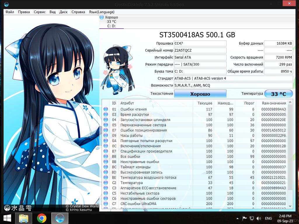The width and height of the screenshot is (299, 224).
Task: Open the Windows Start menu
Action: tap(7, 218)
